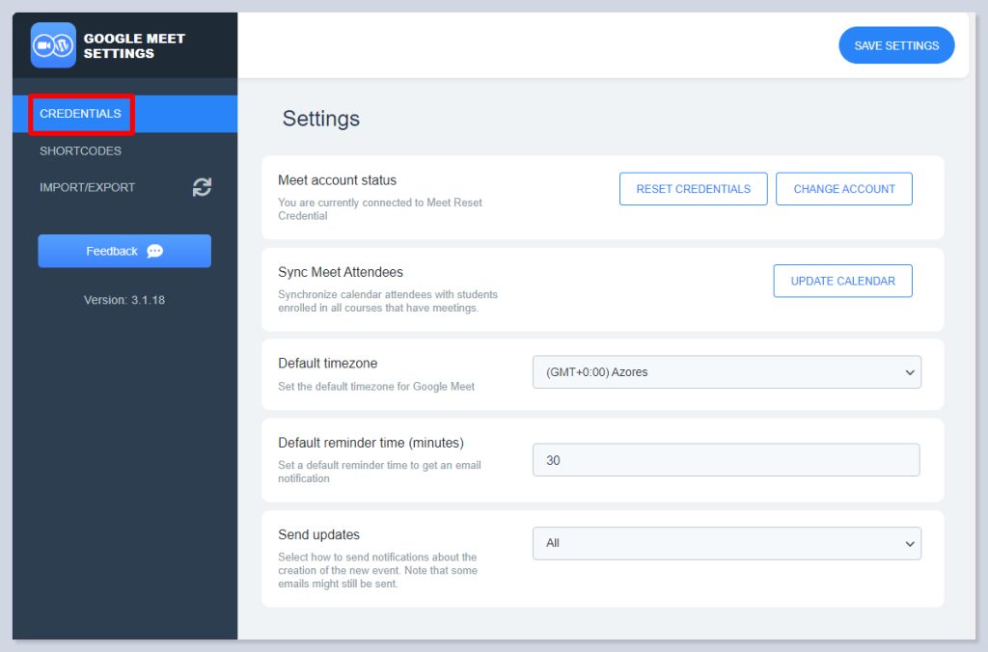Click the Version 3.1.18 text
Viewport: 988px width, 652px height.
(123, 300)
